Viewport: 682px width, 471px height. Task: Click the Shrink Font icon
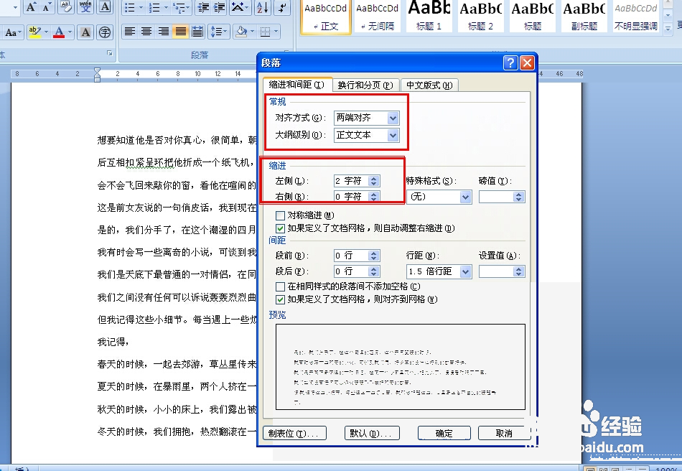47,7
